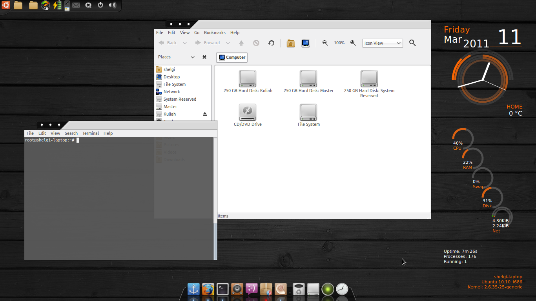Open the Terminal menu in terminal window
The width and height of the screenshot is (536, 301).
(x=91, y=133)
